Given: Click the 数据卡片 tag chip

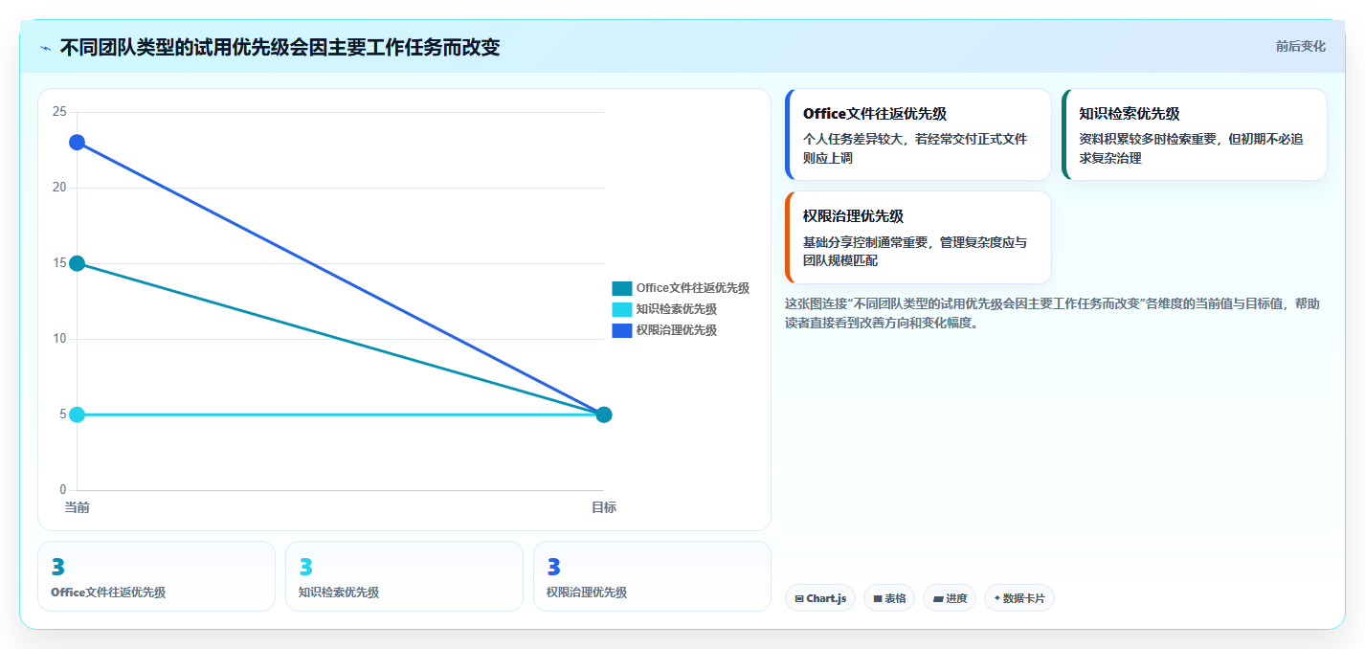Looking at the screenshot, I should (x=1019, y=598).
